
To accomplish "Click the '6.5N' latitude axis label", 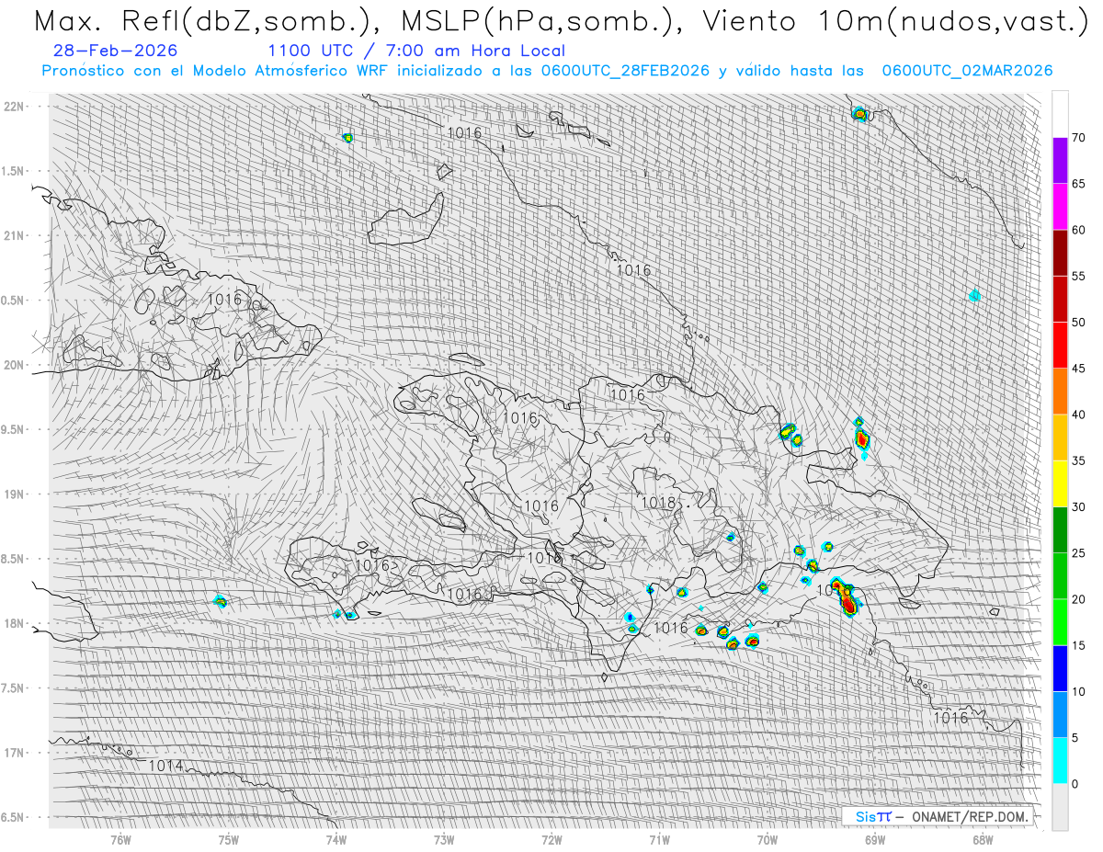I will 12,817.
